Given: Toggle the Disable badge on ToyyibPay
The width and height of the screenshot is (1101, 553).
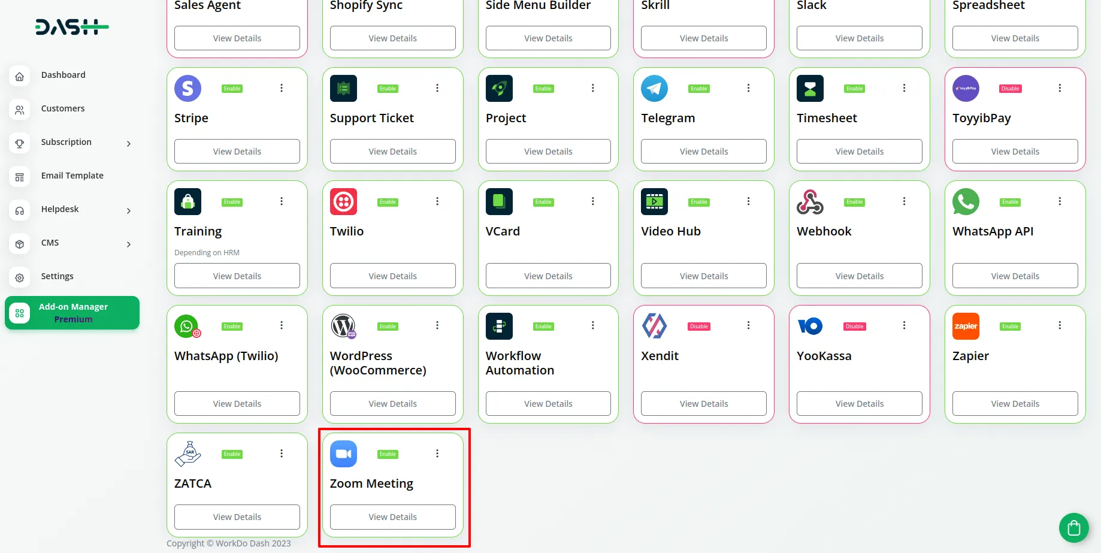Looking at the screenshot, I should 1010,89.
